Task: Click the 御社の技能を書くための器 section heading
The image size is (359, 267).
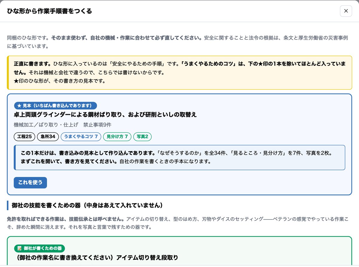Action: tap(87, 205)
